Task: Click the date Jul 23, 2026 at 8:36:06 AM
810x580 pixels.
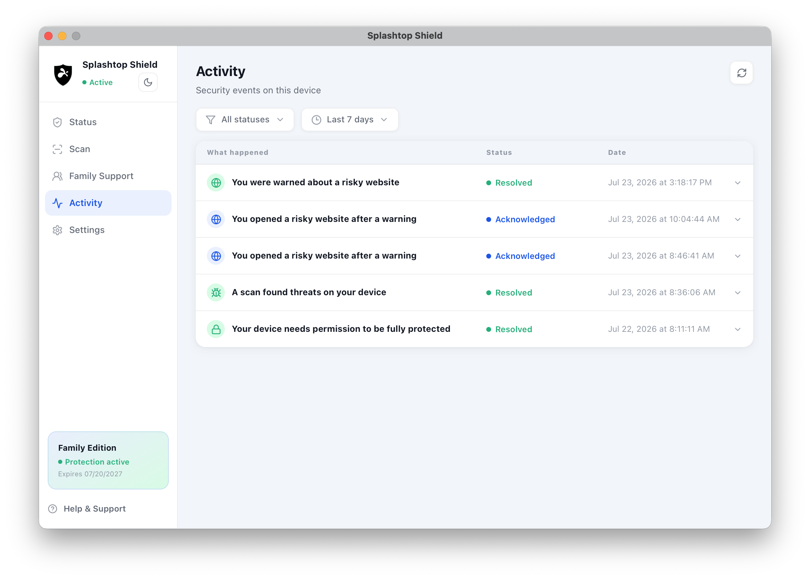Action: coord(661,292)
